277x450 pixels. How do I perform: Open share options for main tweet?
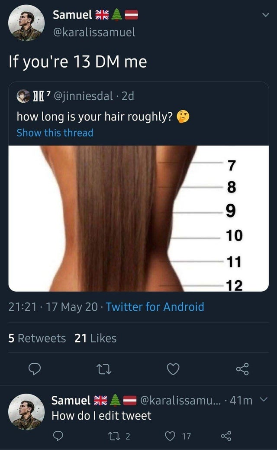pos(242,369)
